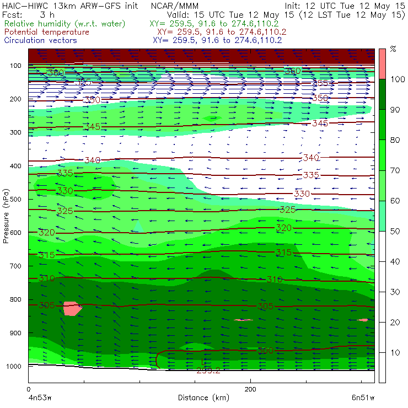The image size is (408, 408).
Task: Click the large pink saturated blob near 800 hPa
Action: pyautogui.click(x=73, y=309)
